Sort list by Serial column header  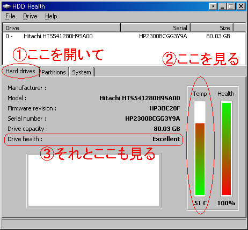point(155,28)
